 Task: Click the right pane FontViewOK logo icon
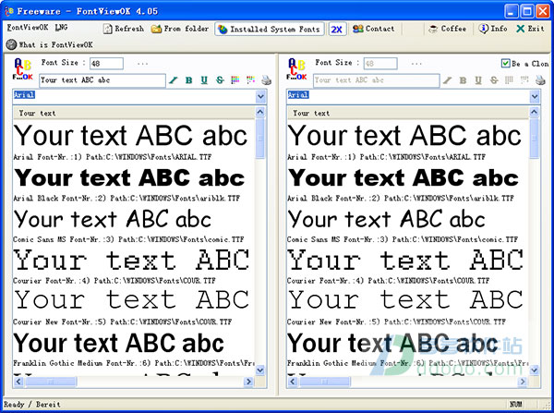[x=296, y=69]
